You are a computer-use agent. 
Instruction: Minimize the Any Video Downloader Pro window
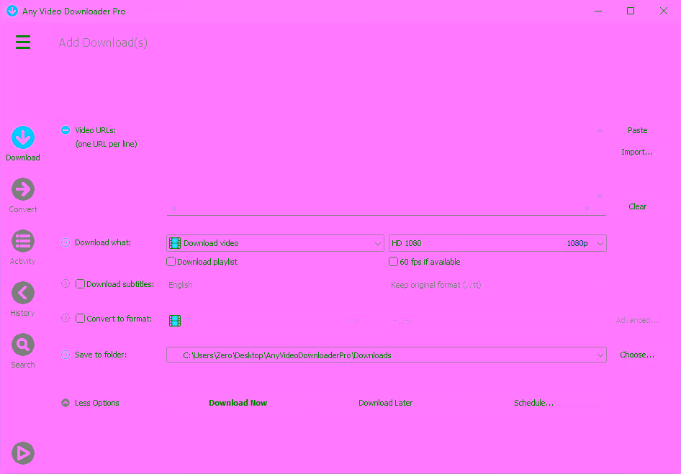pos(598,11)
